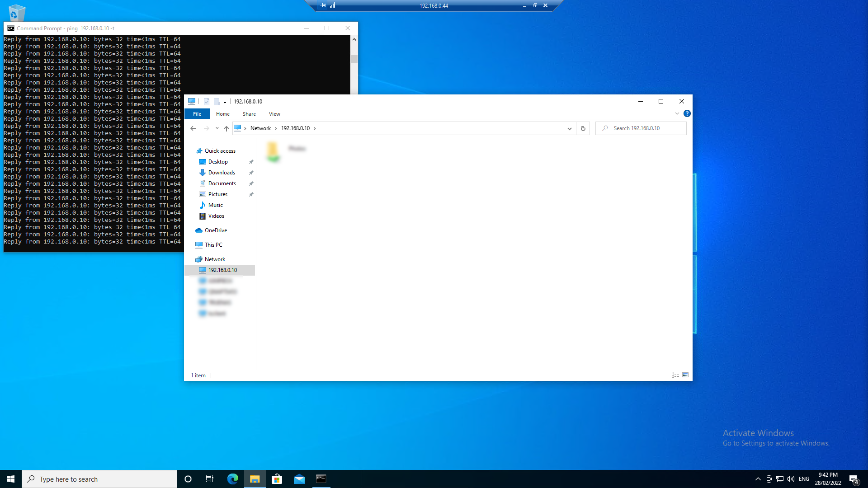Switch to Large icons view layout
The height and width of the screenshot is (488, 868).
[685, 375]
